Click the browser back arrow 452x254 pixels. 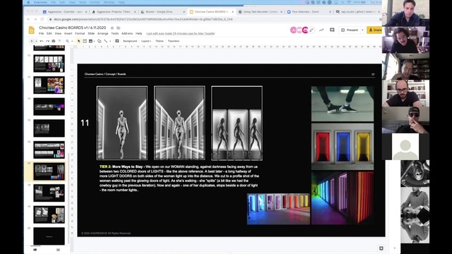tap(28, 19)
